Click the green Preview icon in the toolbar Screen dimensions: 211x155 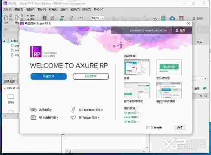(163, 18)
